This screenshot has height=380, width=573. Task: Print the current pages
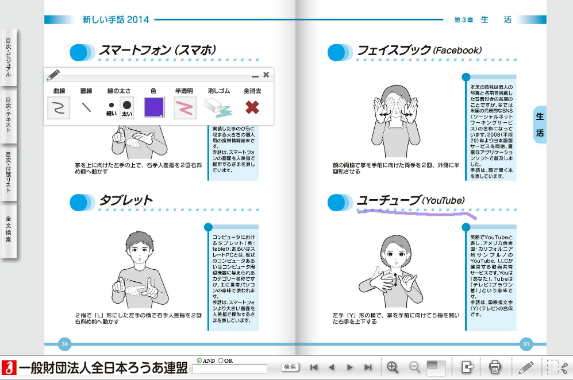pyautogui.click(x=495, y=367)
